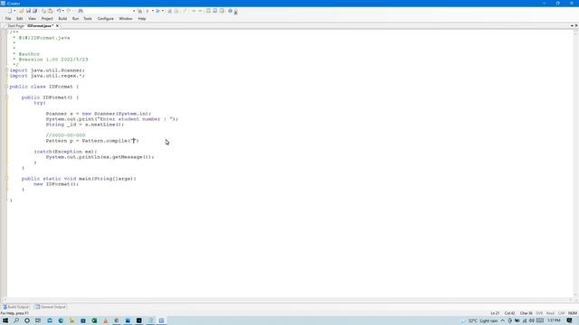Image resolution: width=579 pixels, height=325 pixels.
Task: Open the General Output tab
Action: 51,307
